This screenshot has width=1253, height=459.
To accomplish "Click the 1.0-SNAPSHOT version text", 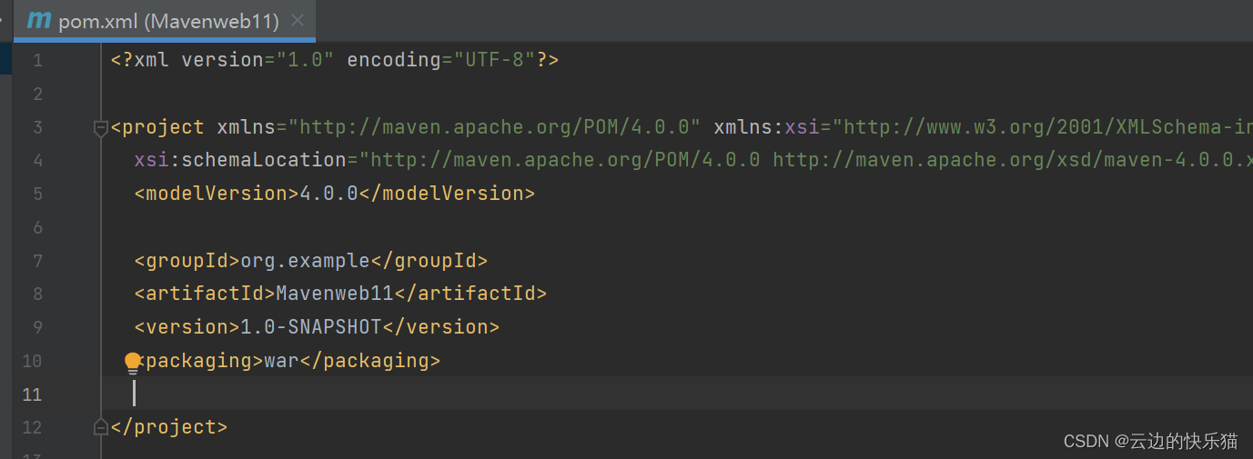I will click(x=310, y=326).
